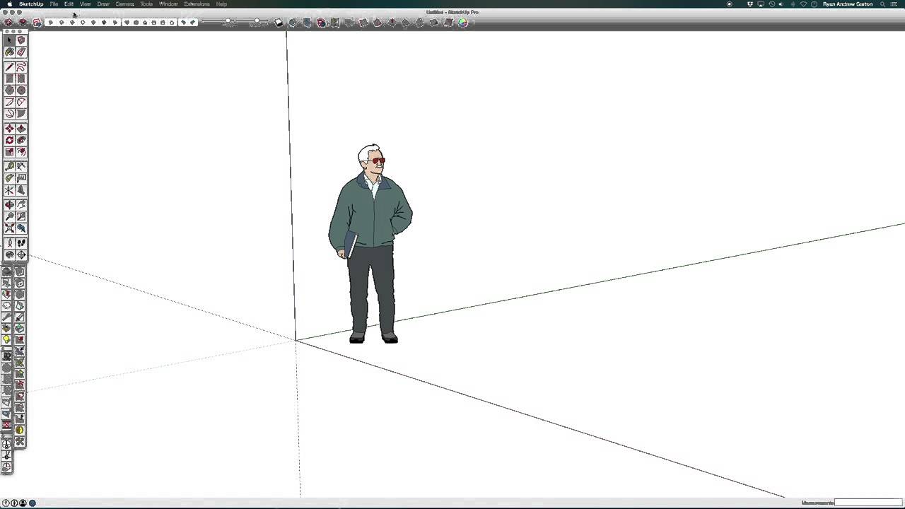905x509 pixels.
Task: Open the Draw menu
Action: click(103, 4)
